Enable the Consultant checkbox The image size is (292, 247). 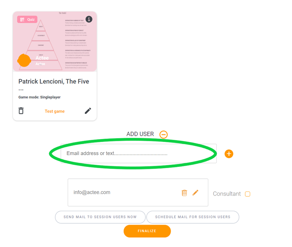[248, 194]
